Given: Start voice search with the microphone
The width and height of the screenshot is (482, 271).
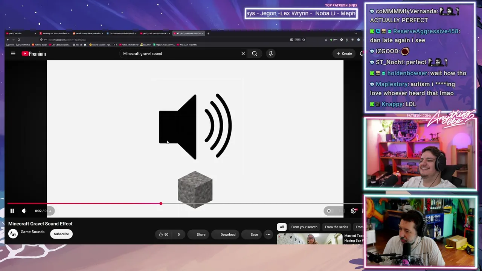Looking at the screenshot, I should (271, 54).
